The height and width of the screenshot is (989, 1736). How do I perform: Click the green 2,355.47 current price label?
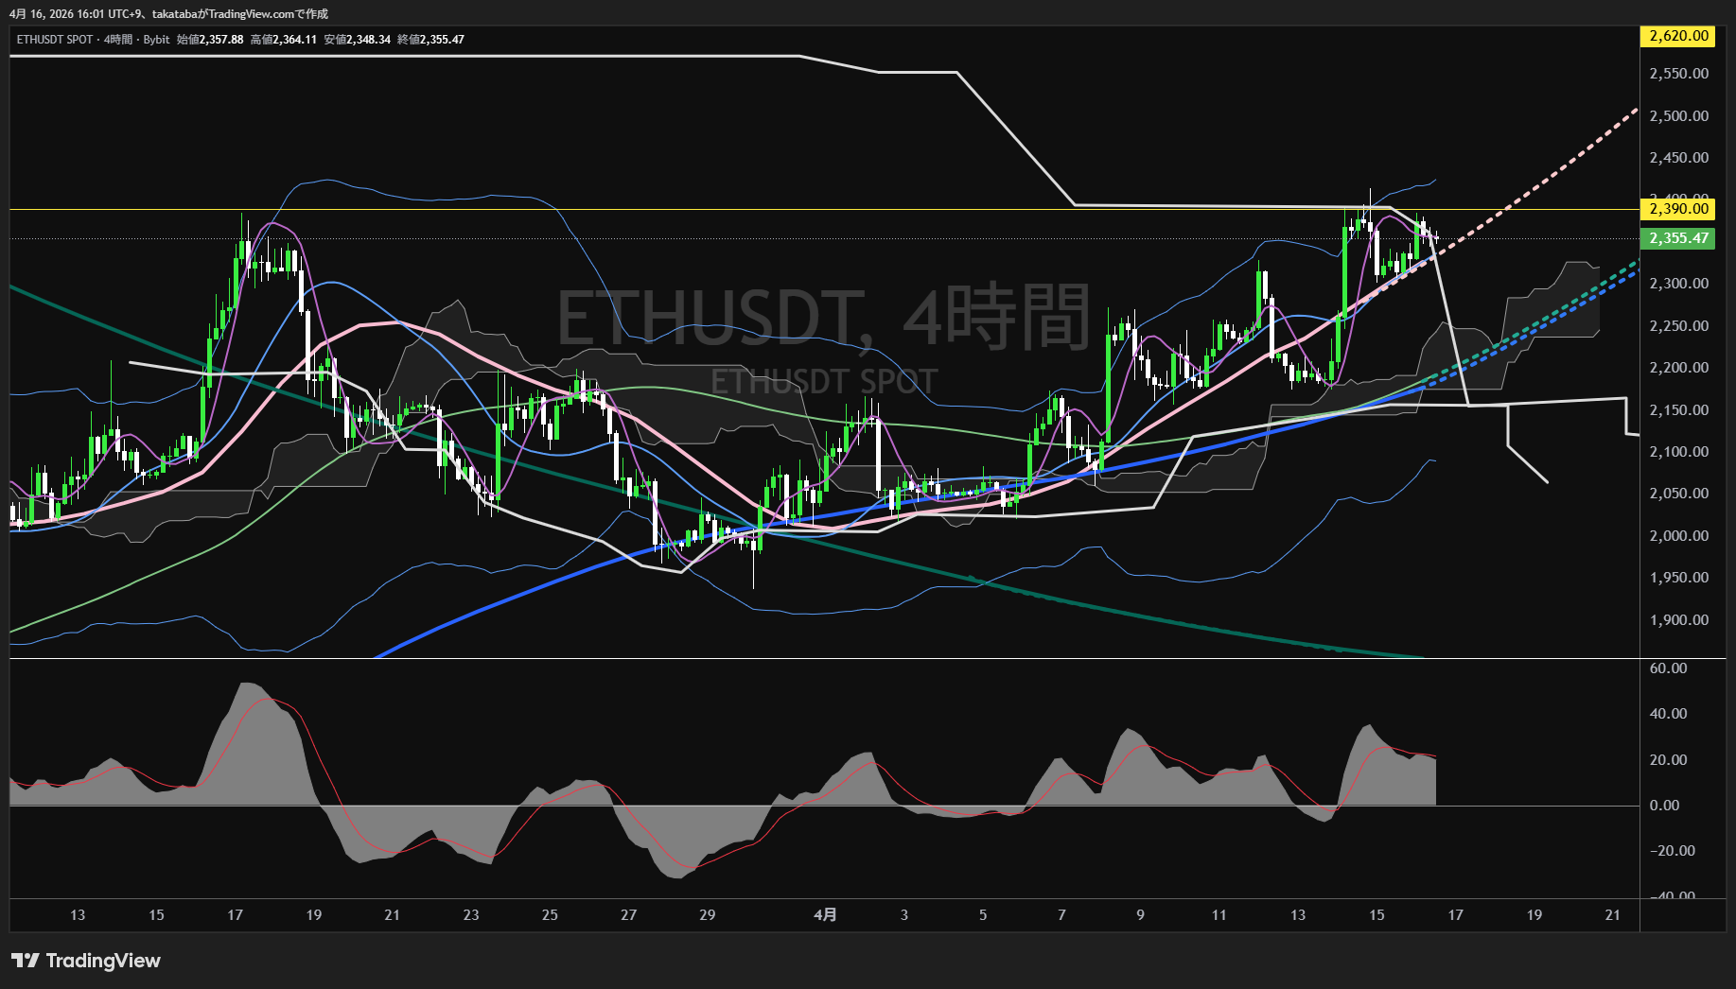point(1678,238)
